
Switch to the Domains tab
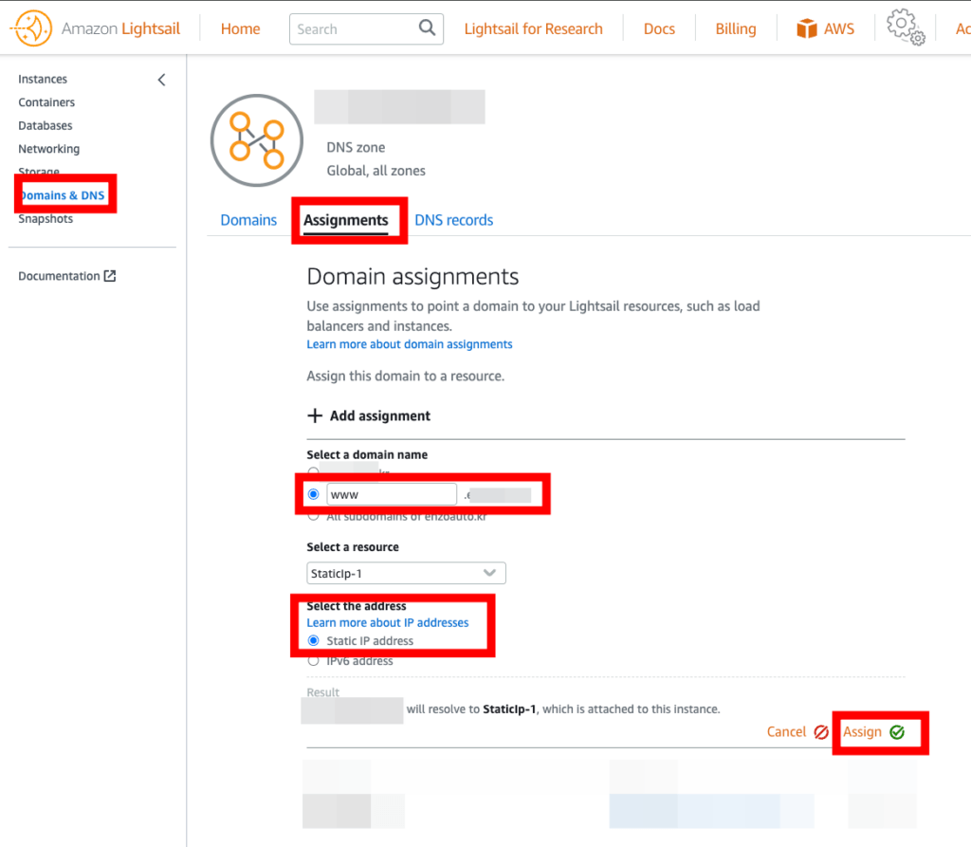tap(248, 220)
